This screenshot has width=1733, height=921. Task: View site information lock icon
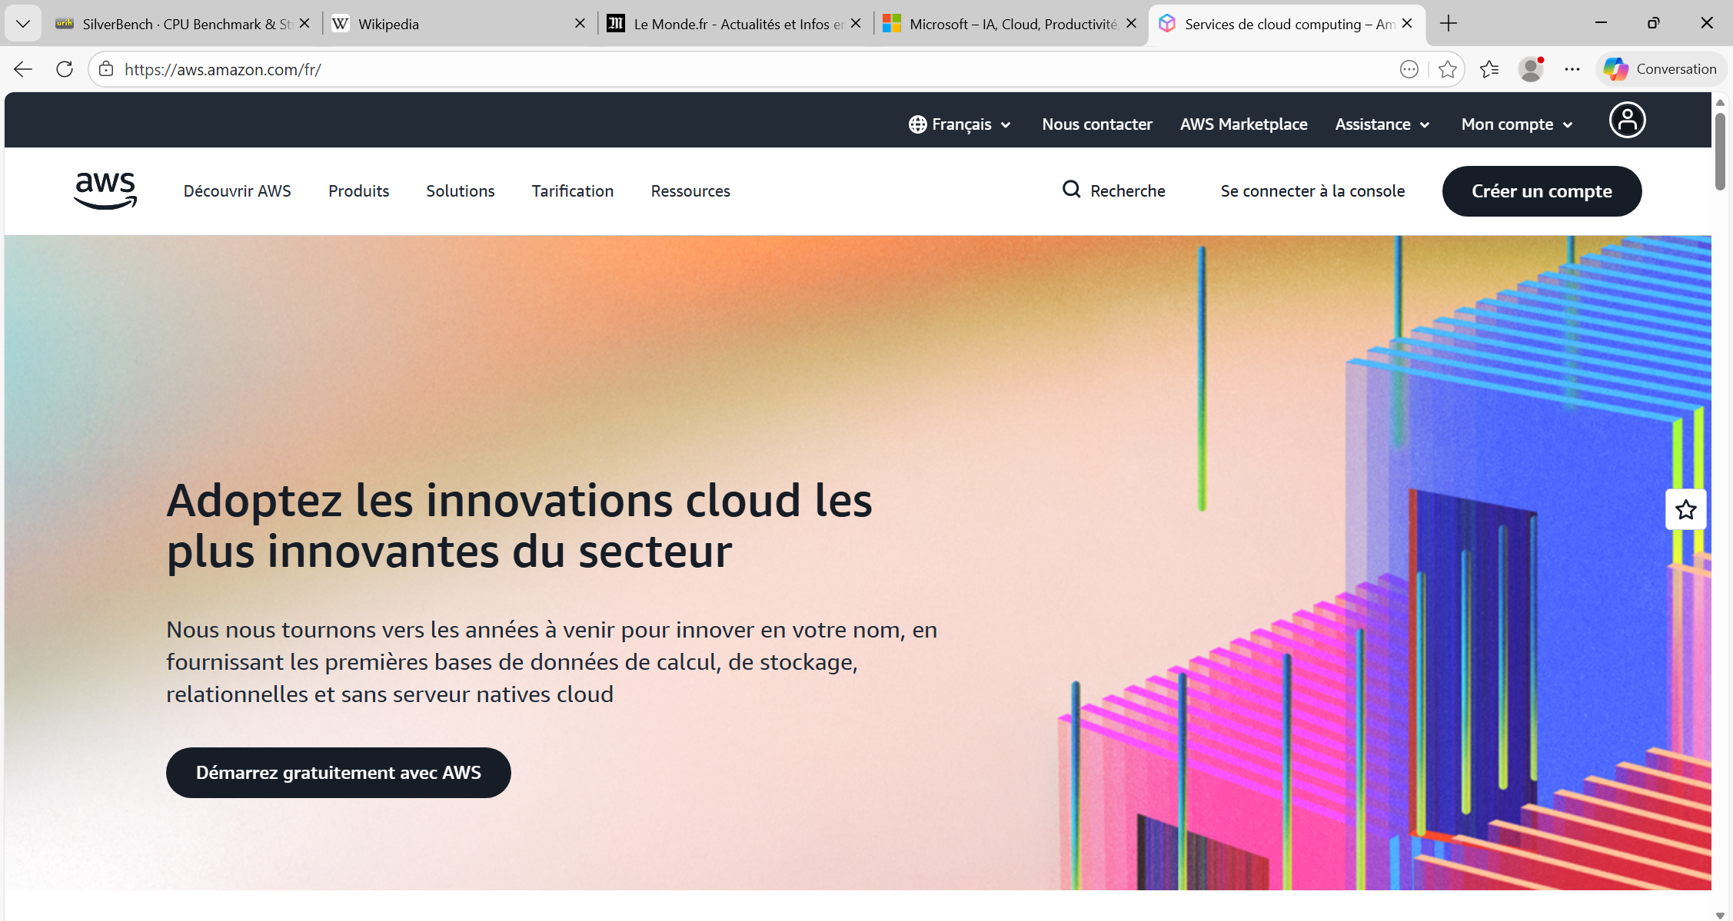pyautogui.click(x=106, y=69)
